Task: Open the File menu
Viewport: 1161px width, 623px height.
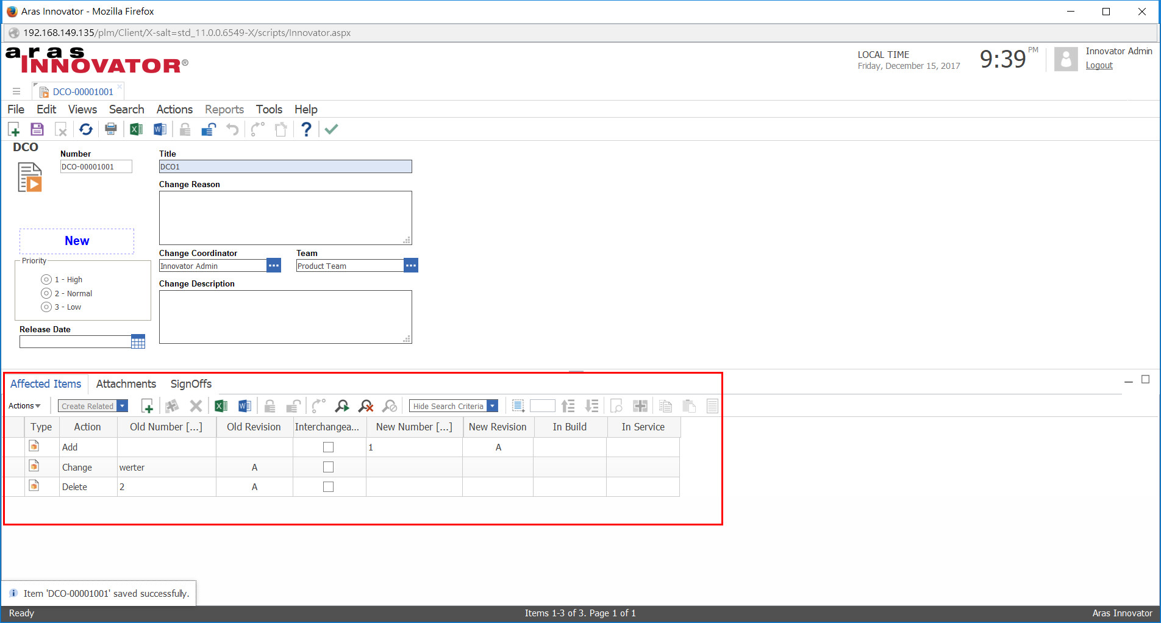Action: (x=16, y=109)
